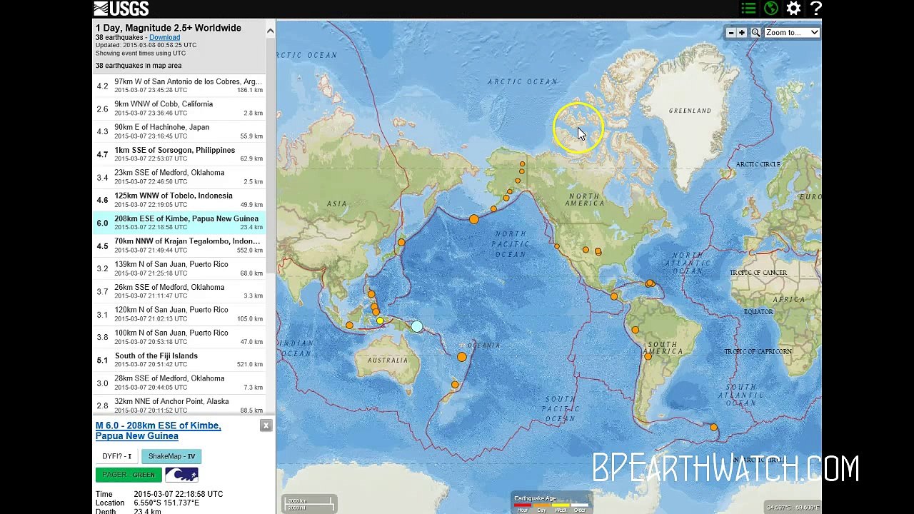Click the Day orange legend swatch

[x=541, y=505]
